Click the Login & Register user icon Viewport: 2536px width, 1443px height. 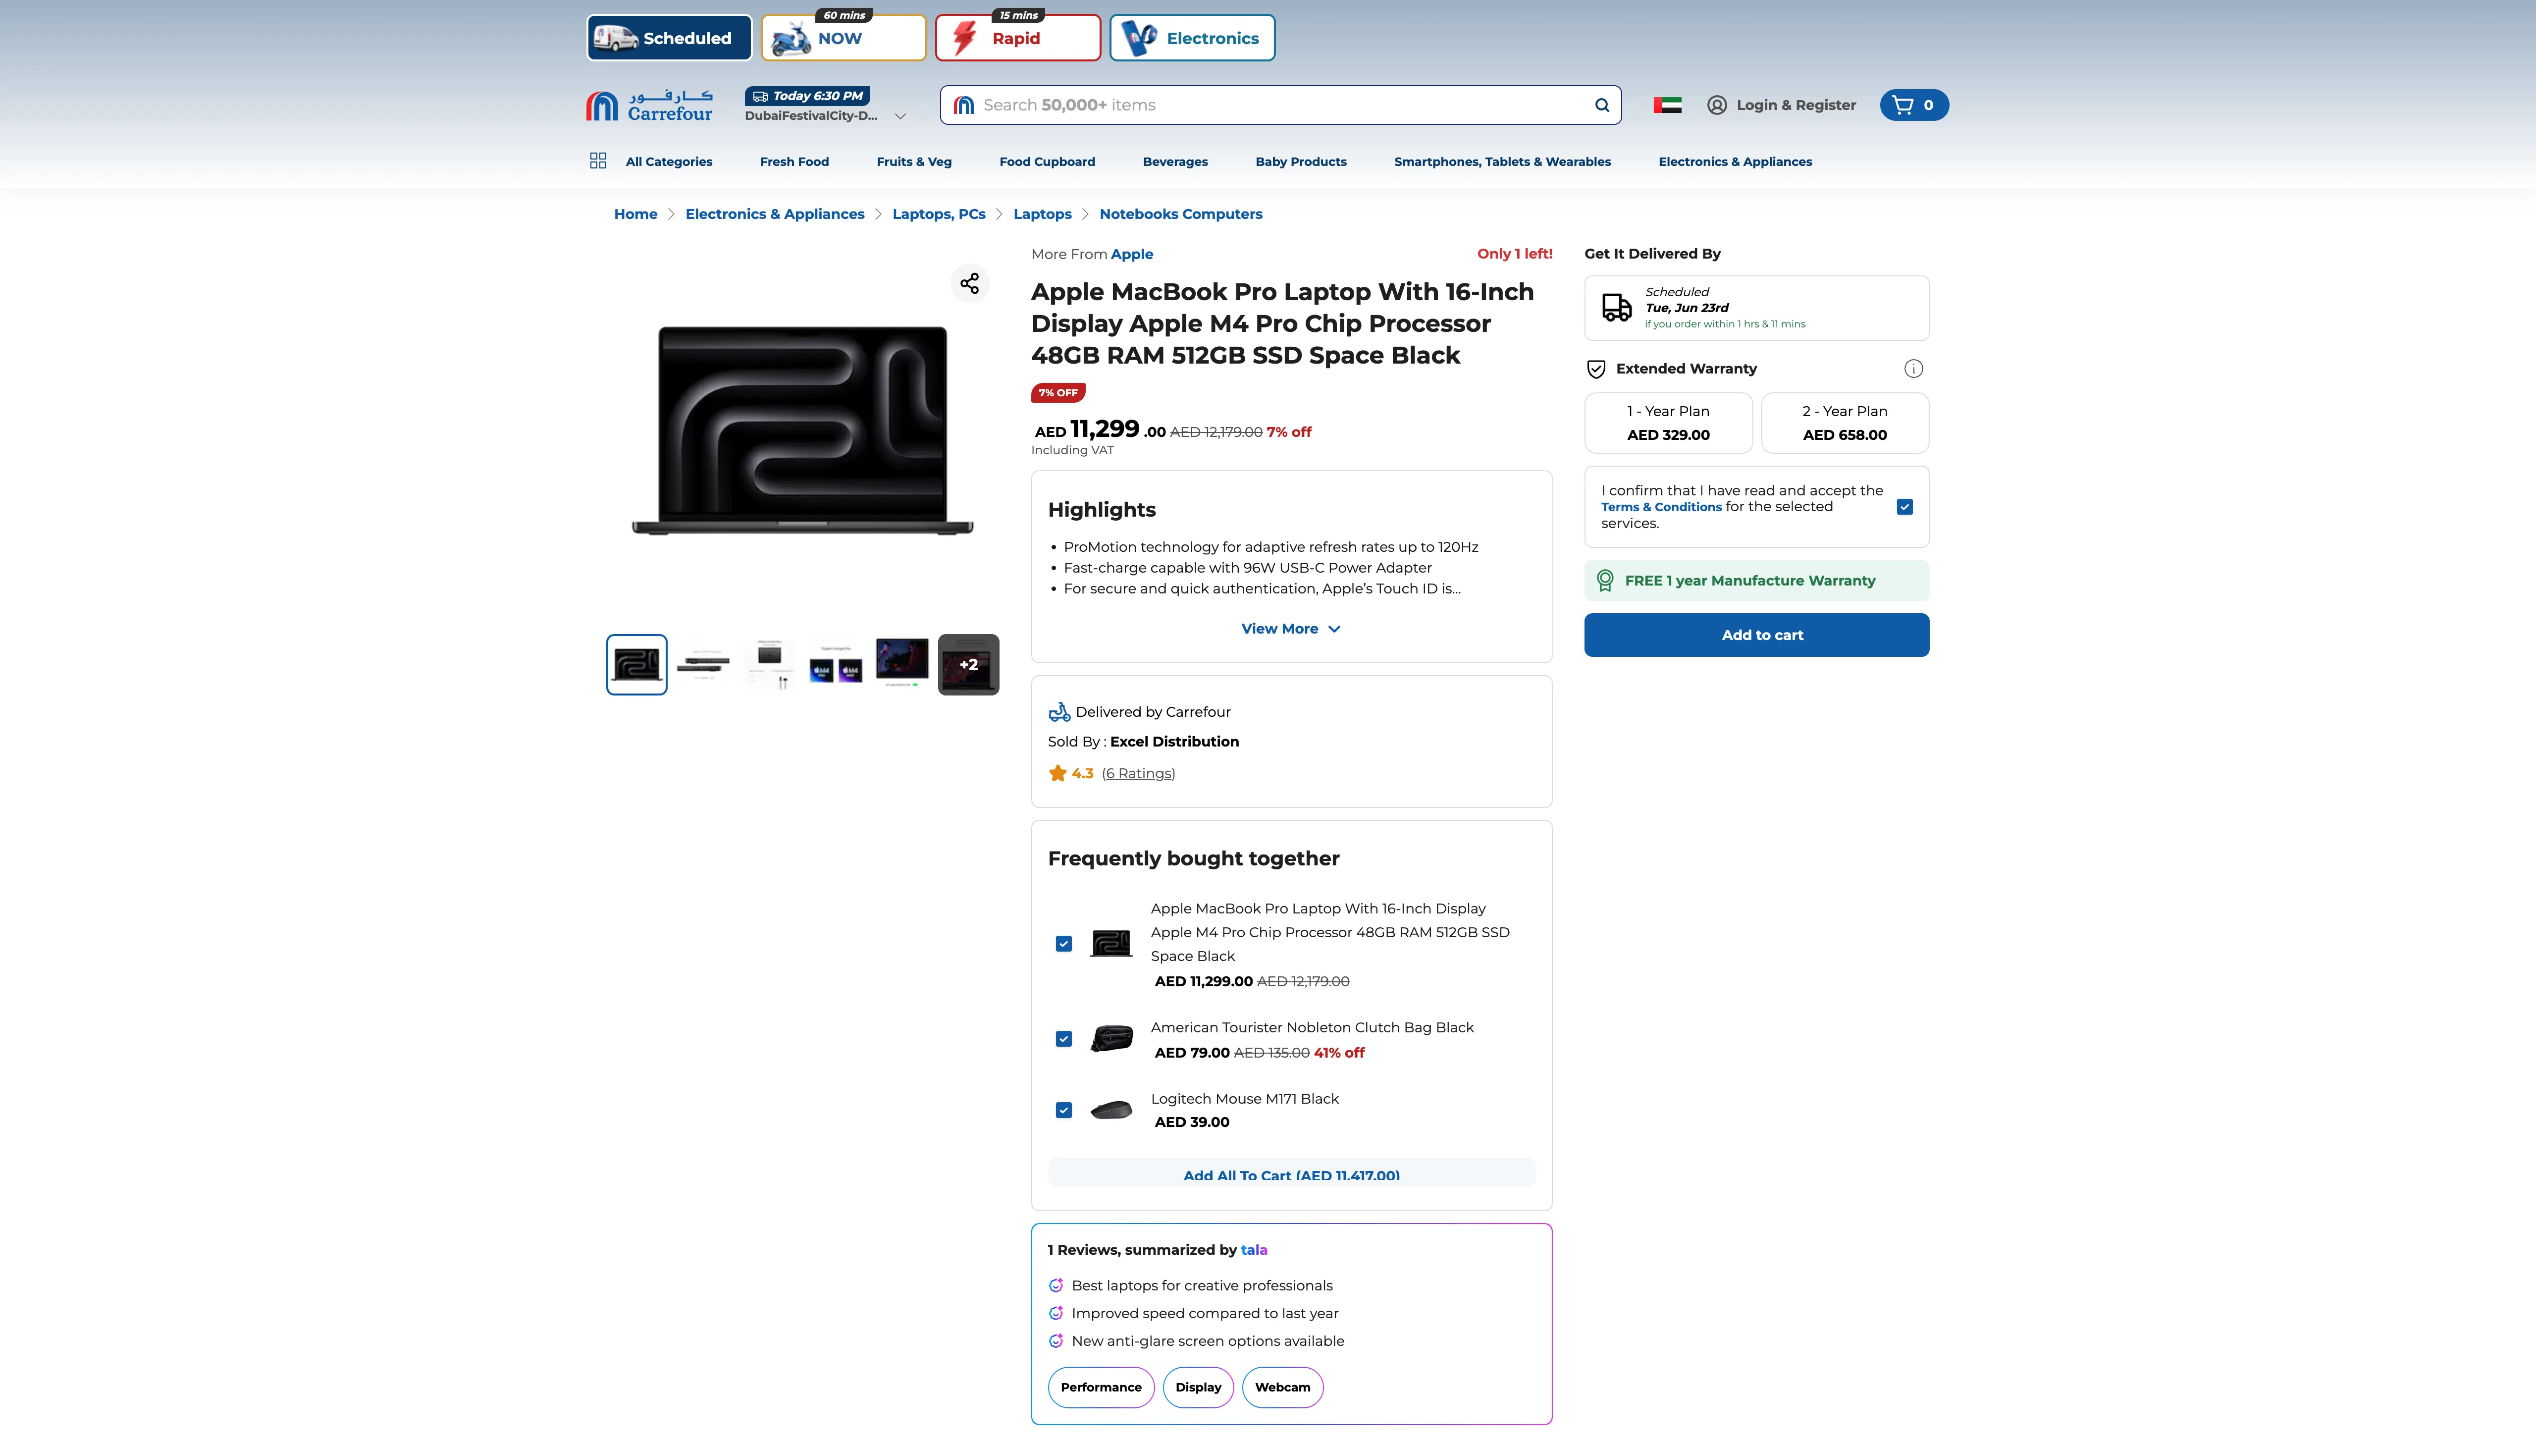coord(1717,105)
